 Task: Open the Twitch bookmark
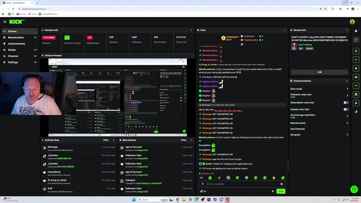[32, 14]
